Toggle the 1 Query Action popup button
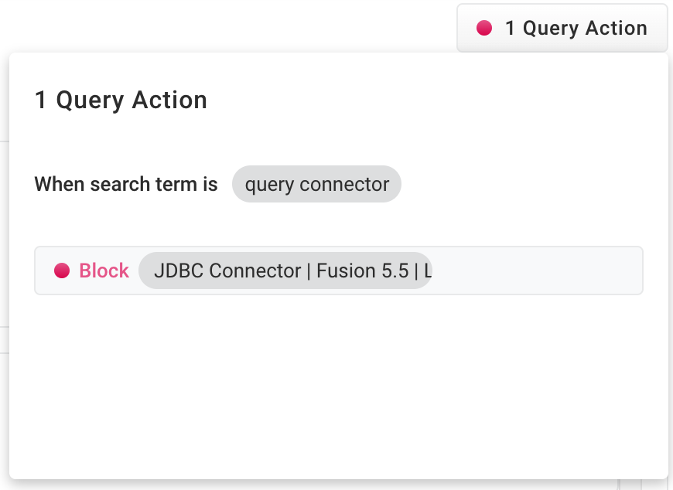 click(562, 29)
